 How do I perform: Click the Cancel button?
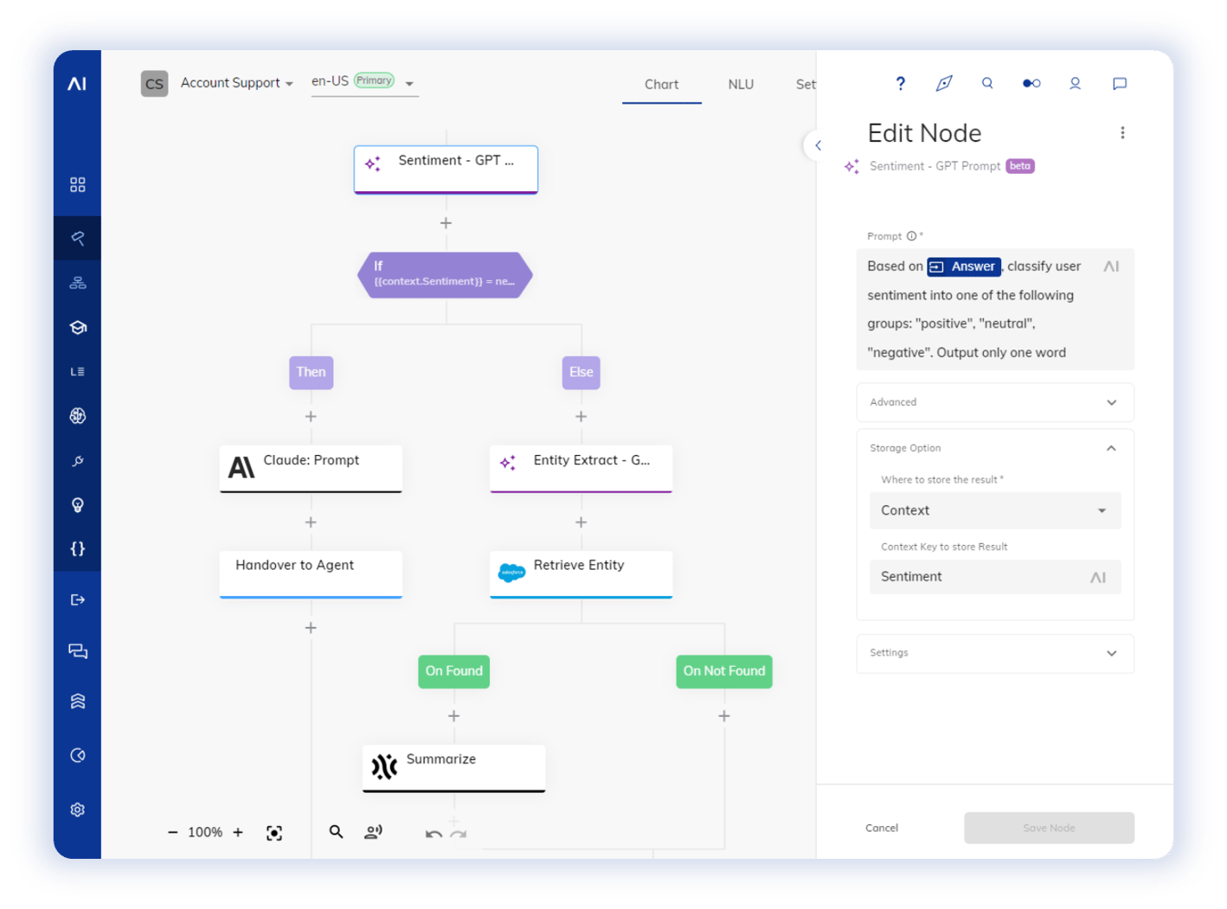(881, 828)
